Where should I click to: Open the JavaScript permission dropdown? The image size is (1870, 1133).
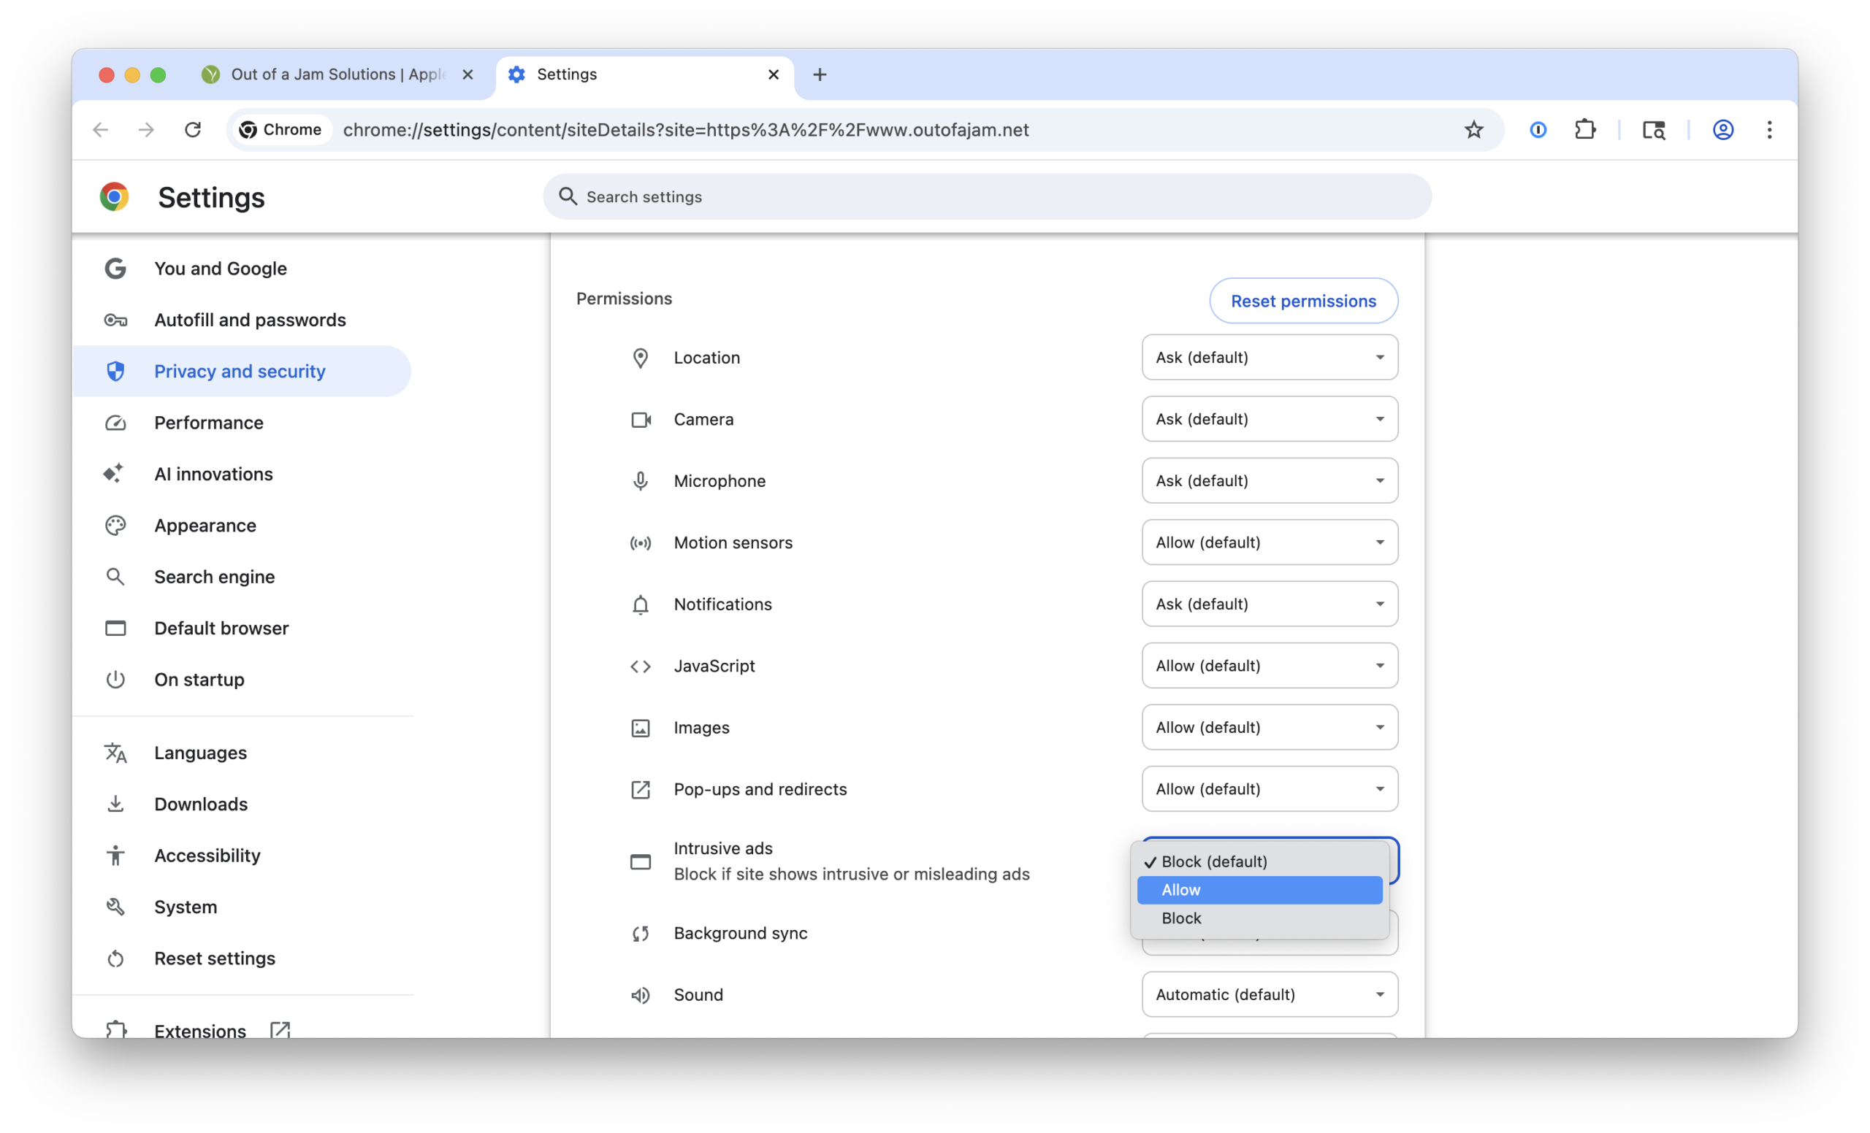tap(1269, 665)
